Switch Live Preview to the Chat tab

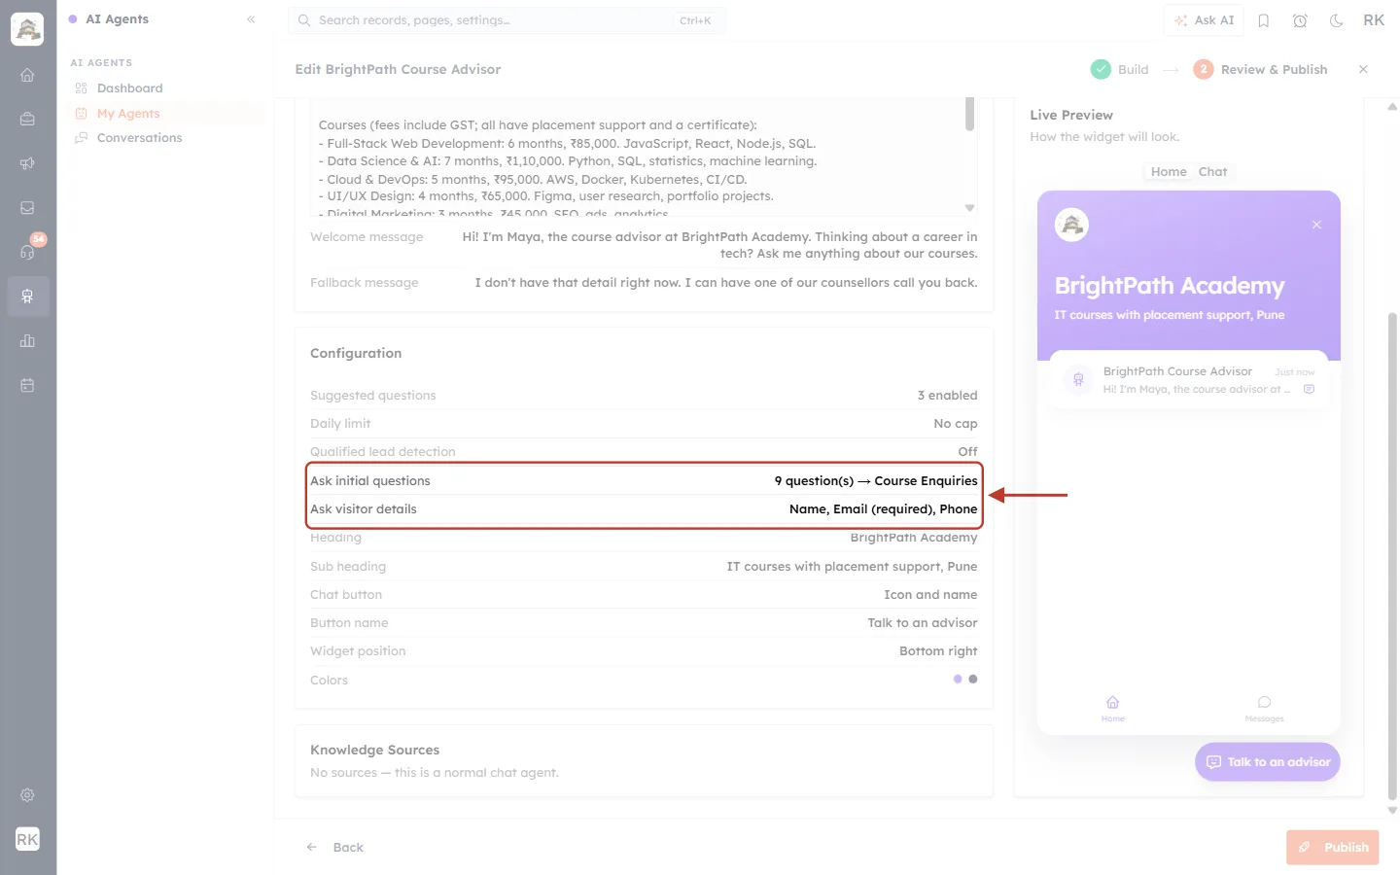pos(1212,172)
